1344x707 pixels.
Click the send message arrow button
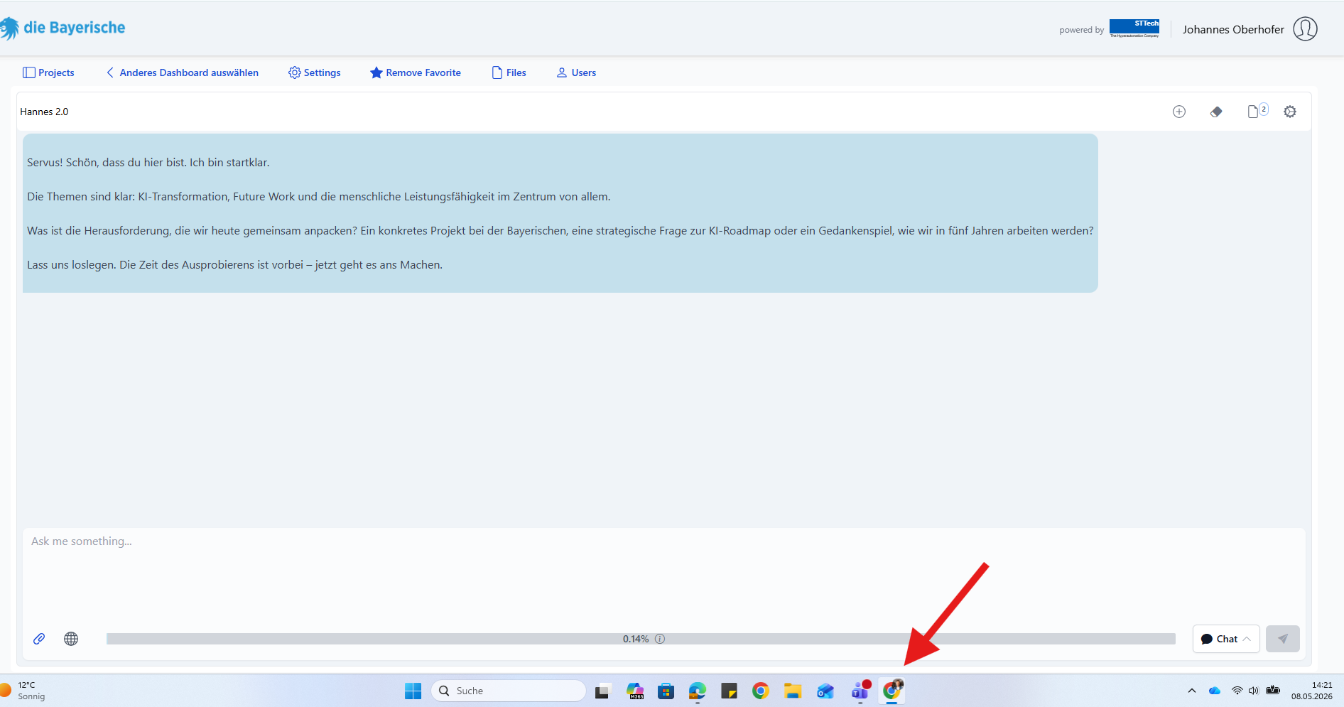point(1283,639)
